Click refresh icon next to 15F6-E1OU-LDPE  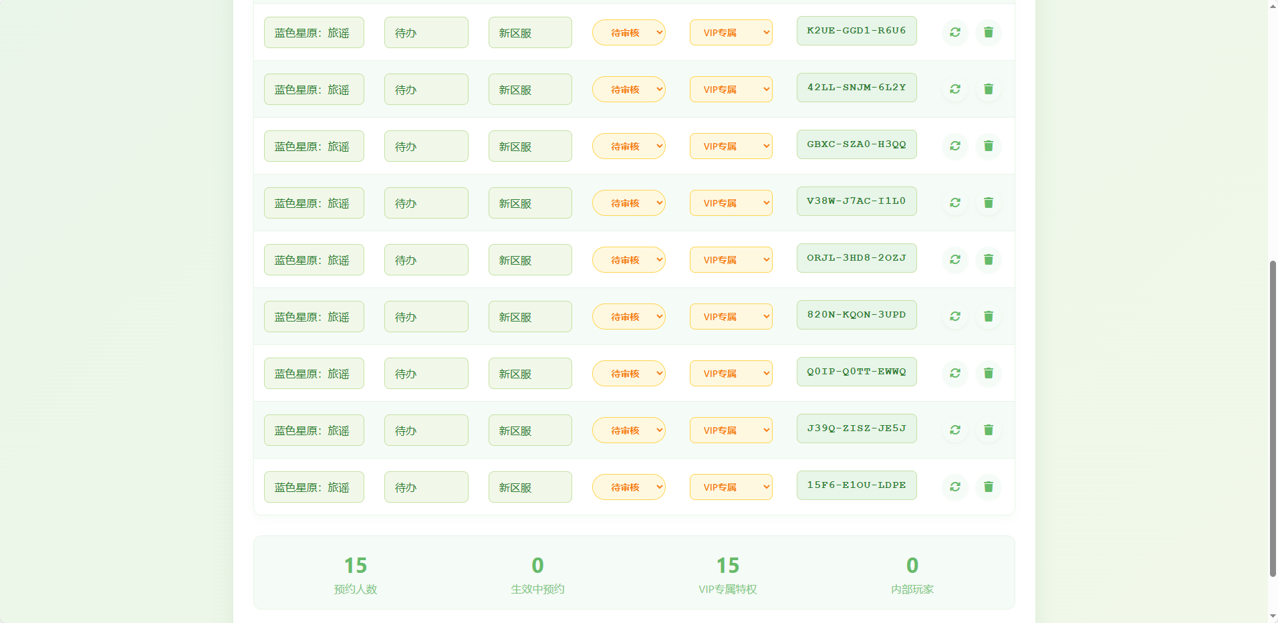tap(954, 487)
